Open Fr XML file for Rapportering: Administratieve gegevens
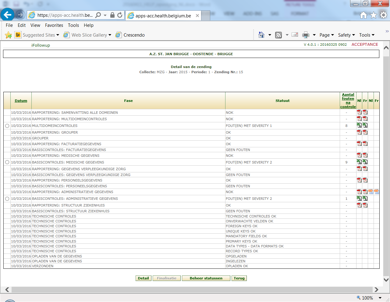Image resolution: width=390 pixels, height=302 pixels. pos(377,192)
